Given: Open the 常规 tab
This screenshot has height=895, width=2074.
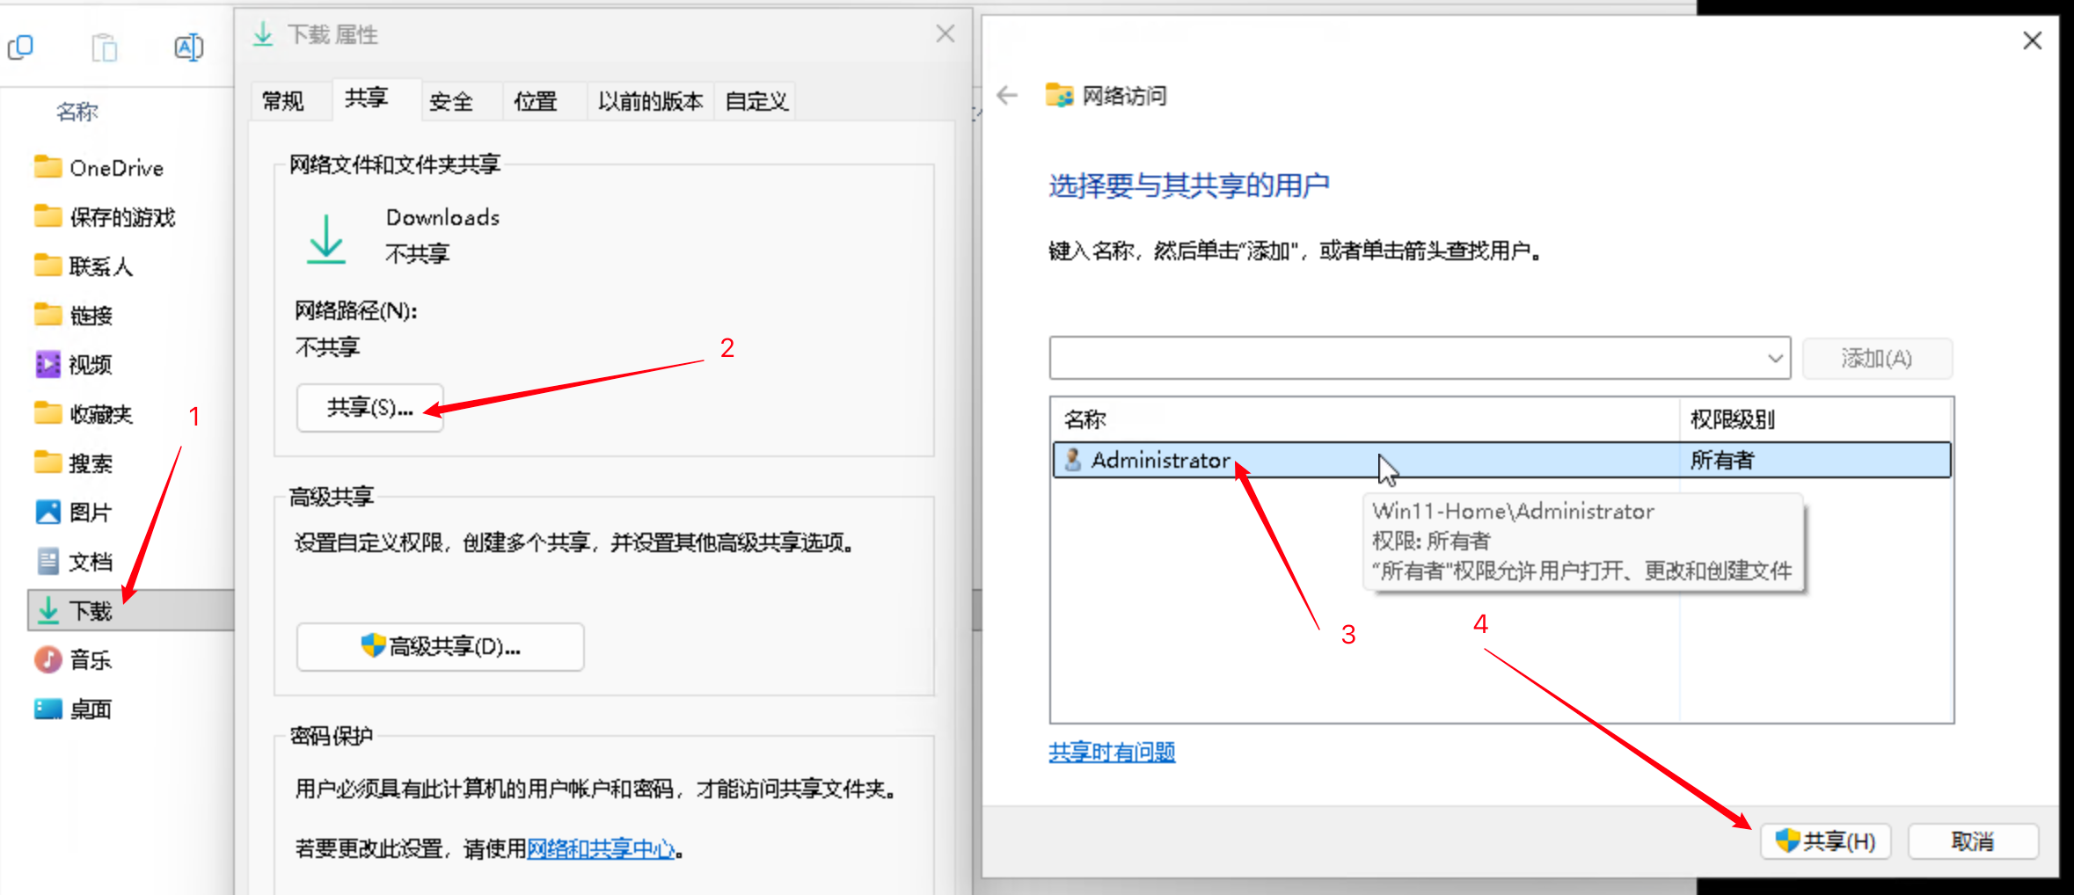Looking at the screenshot, I should (x=283, y=102).
